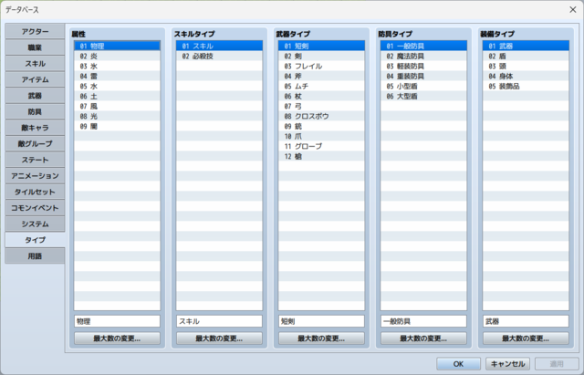Select equipment type 04 身体
This screenshot has width=584, height=375.
coord(526,76)
